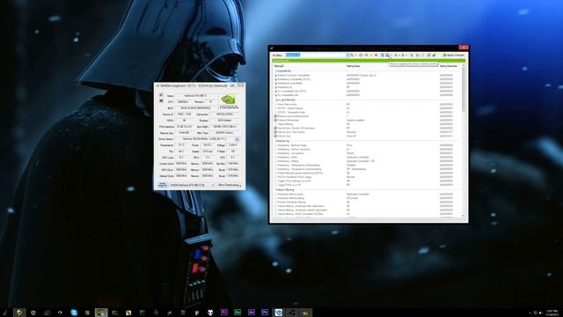Open After Effects from the taskbar
563x317 pixels.
pos(252,313)
